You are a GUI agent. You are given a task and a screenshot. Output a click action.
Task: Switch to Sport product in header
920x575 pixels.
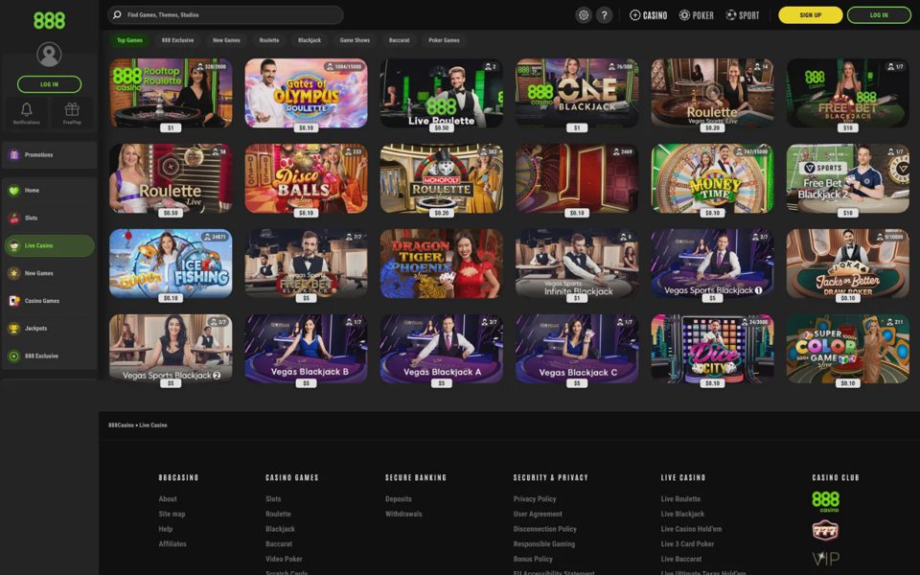pos(742,15)
